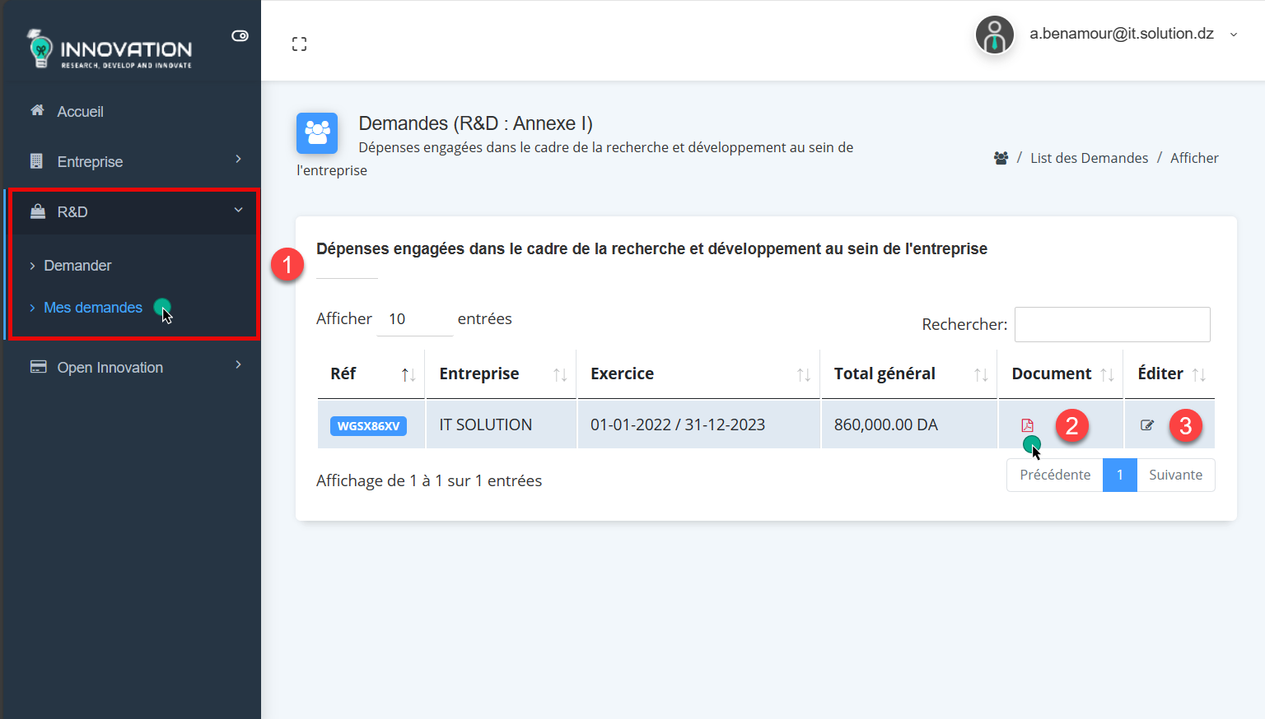This screenshot has height=719, width=1265.
Task: Open the account dropdown for a.benamour@it.solution.dz
Action: click(1233, 35)
